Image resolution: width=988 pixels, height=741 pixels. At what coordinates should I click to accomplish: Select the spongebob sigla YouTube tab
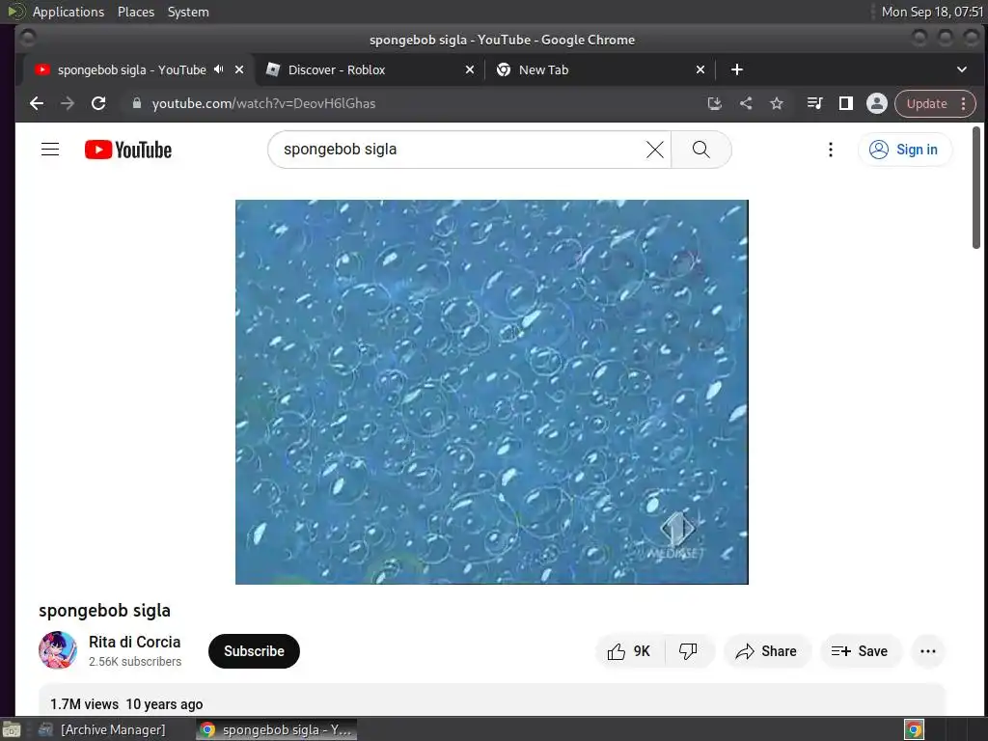point(139,69)
